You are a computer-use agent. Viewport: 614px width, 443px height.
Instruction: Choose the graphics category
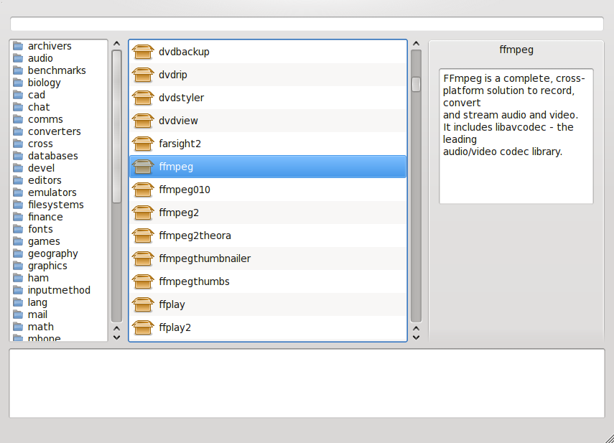pyautogui.click(x=47, y=266)
